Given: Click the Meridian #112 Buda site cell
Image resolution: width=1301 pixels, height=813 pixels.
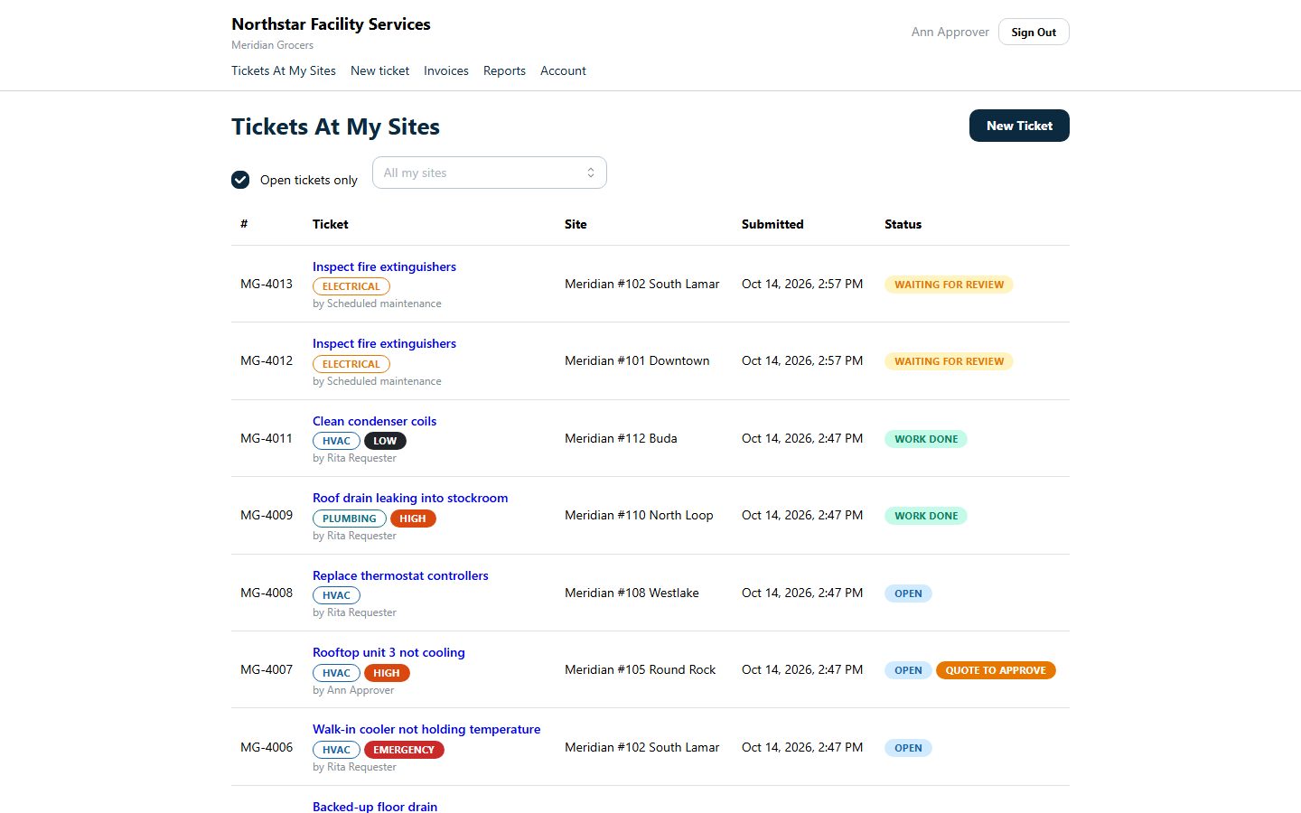Looking at the screenshot, I should tap(621, 438).
